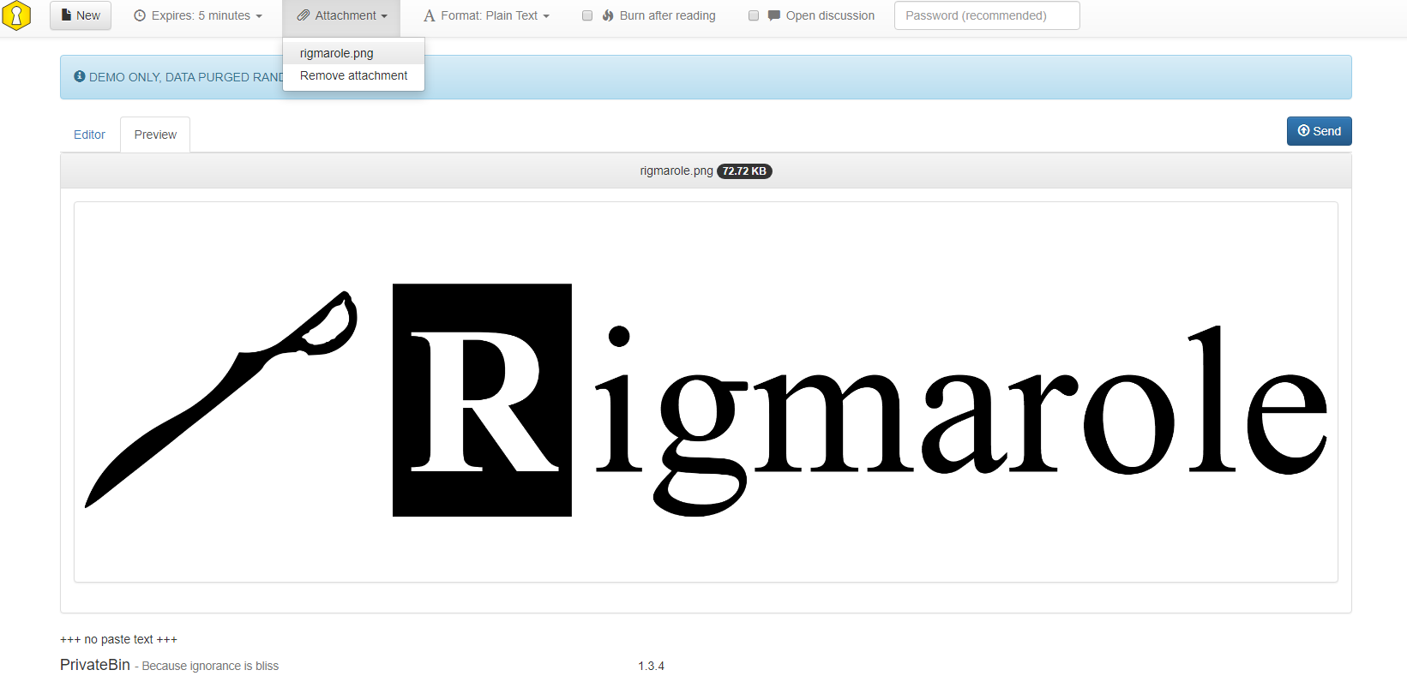Switch to the Editor tab
Image resolution: width=1407 pixels, height=676 pixels.
89,135
